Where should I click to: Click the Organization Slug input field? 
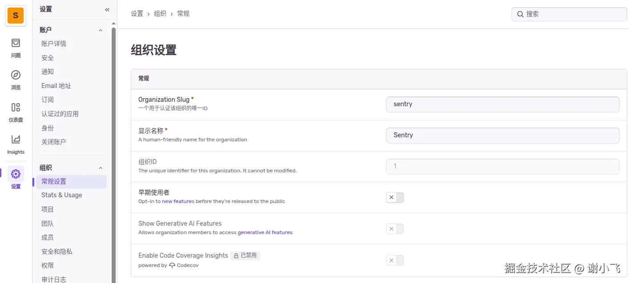point(503,104)
